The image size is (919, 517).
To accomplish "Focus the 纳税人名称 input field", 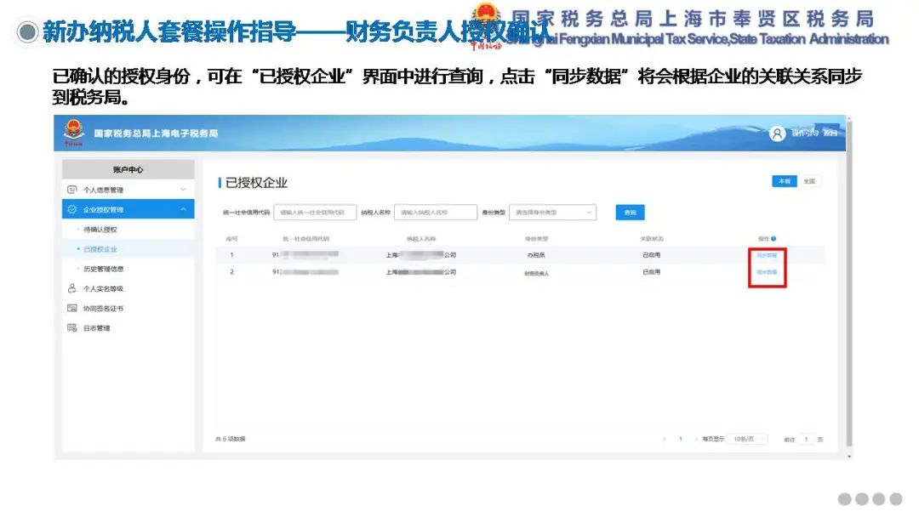I will 436,213.
